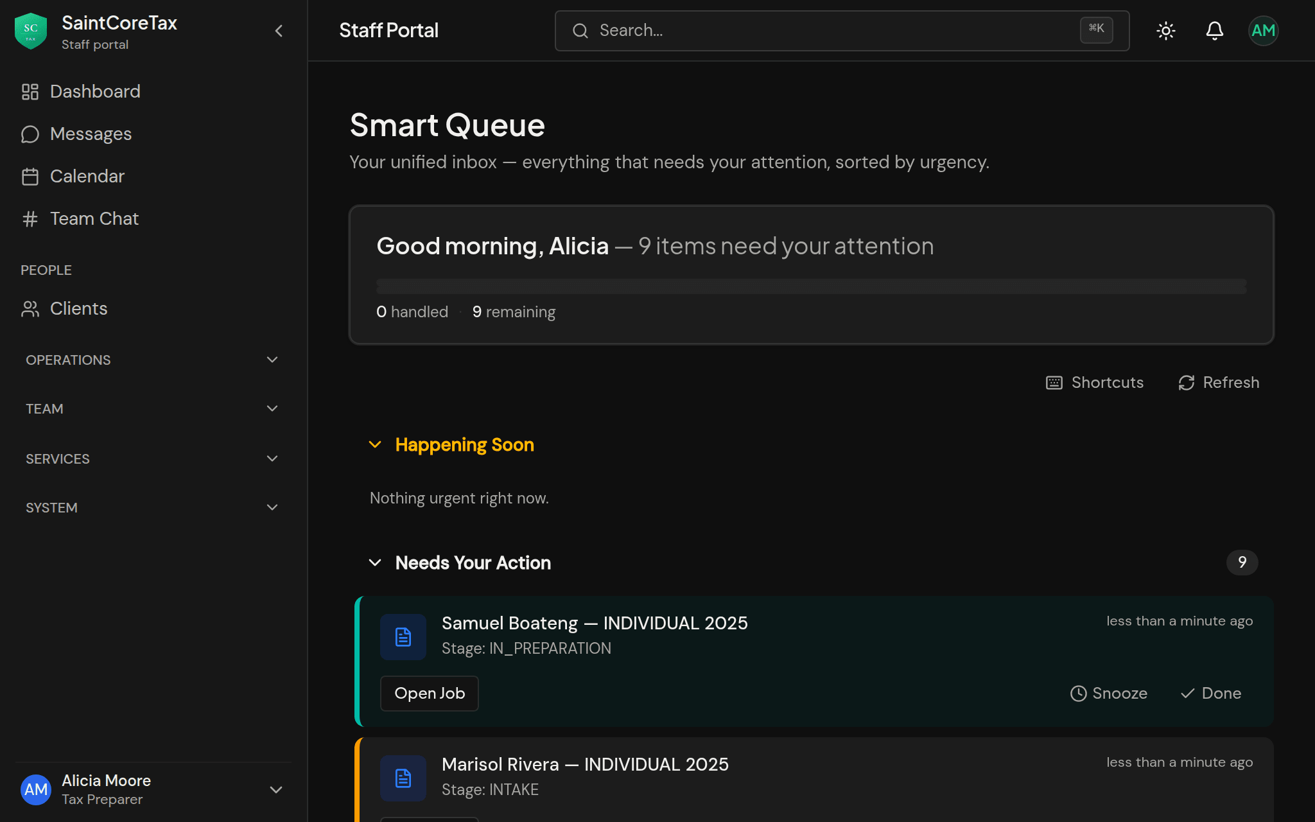Open keyboard Shortcuts

(1095, 383)
